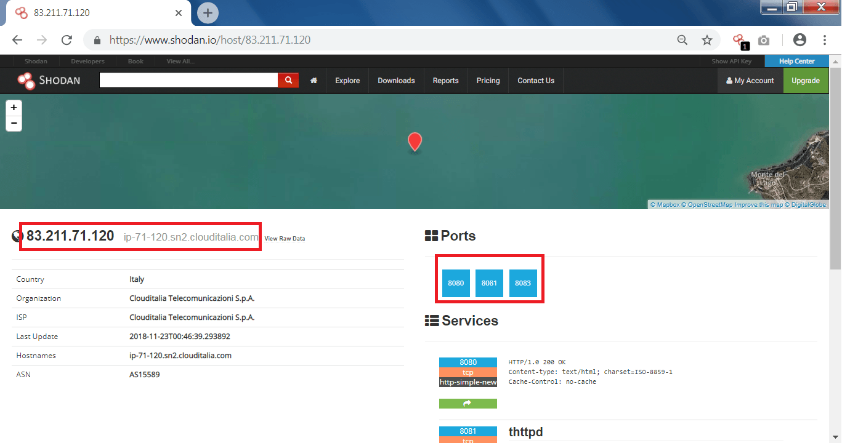Image resolution: width=850 pixels, height=443 pixels.
Task: Click View All... in top bar
Action: tap(181, 61)
